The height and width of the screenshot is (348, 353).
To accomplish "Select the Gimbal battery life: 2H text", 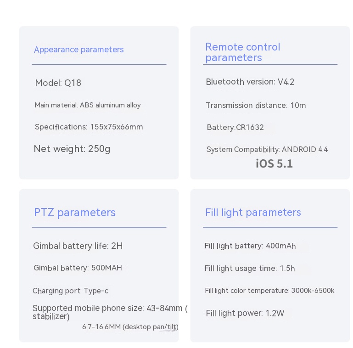I will click(78, 246).
